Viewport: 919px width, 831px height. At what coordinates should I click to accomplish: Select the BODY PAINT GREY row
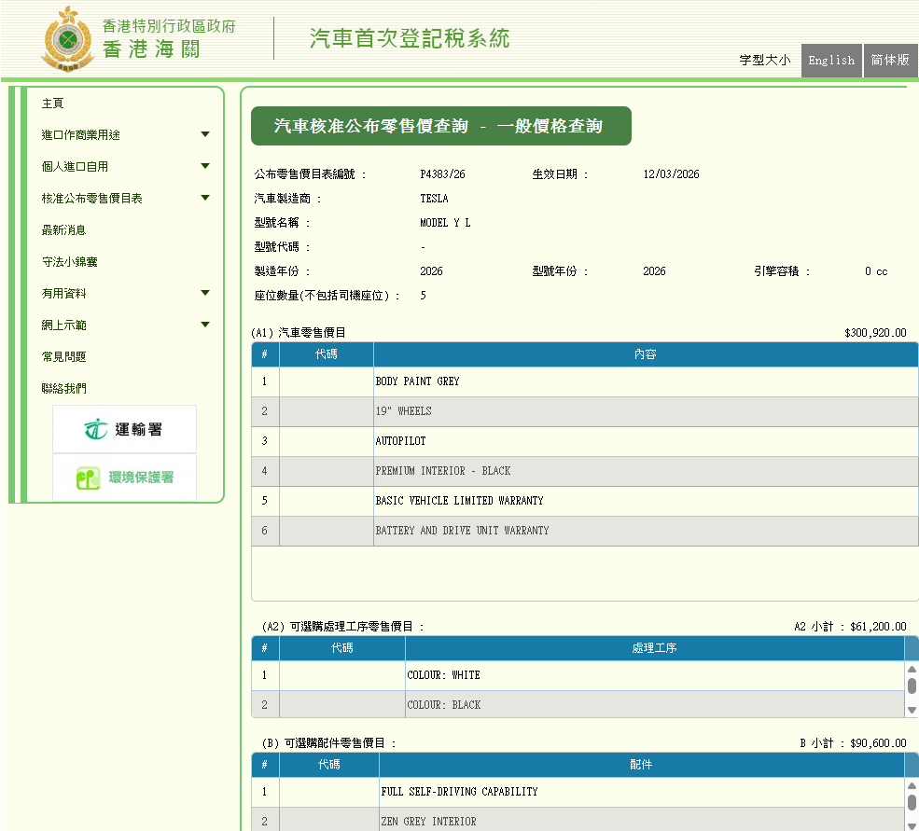(x=584, y=381)
